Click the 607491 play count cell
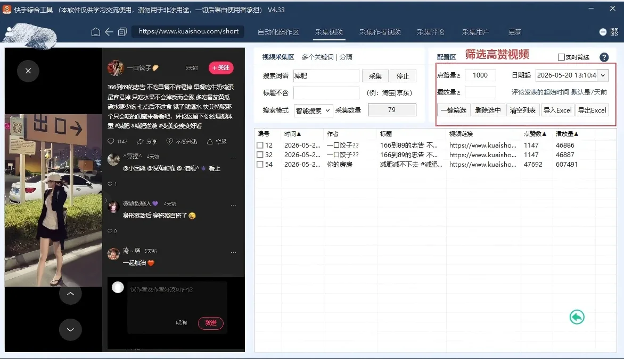The height and width of the screenshot is (359, 624). click(x=566, y=165)
